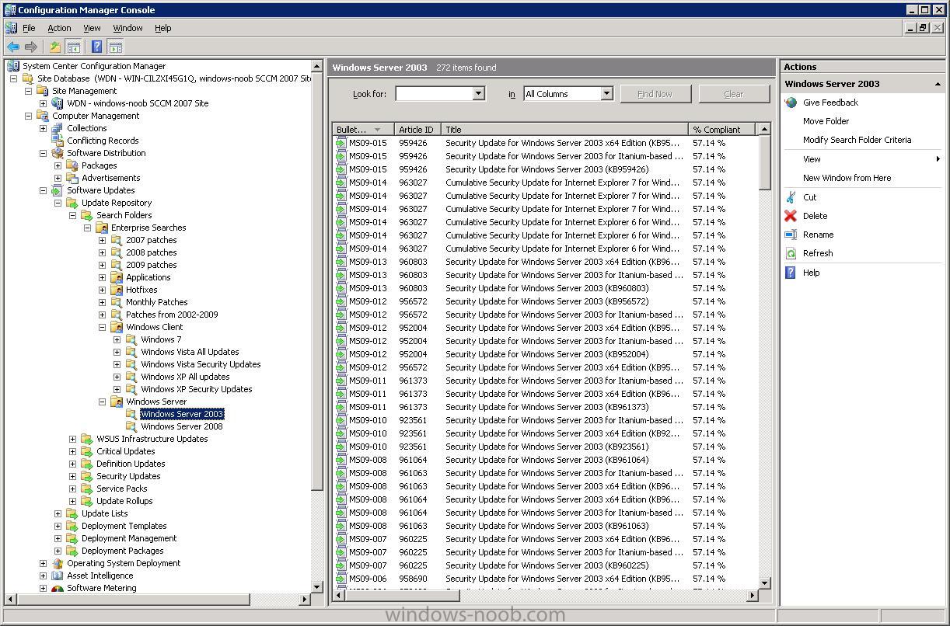The image size is (950, 626).
Task: Open the View menu in menu bar
Action: coord(92,28)
